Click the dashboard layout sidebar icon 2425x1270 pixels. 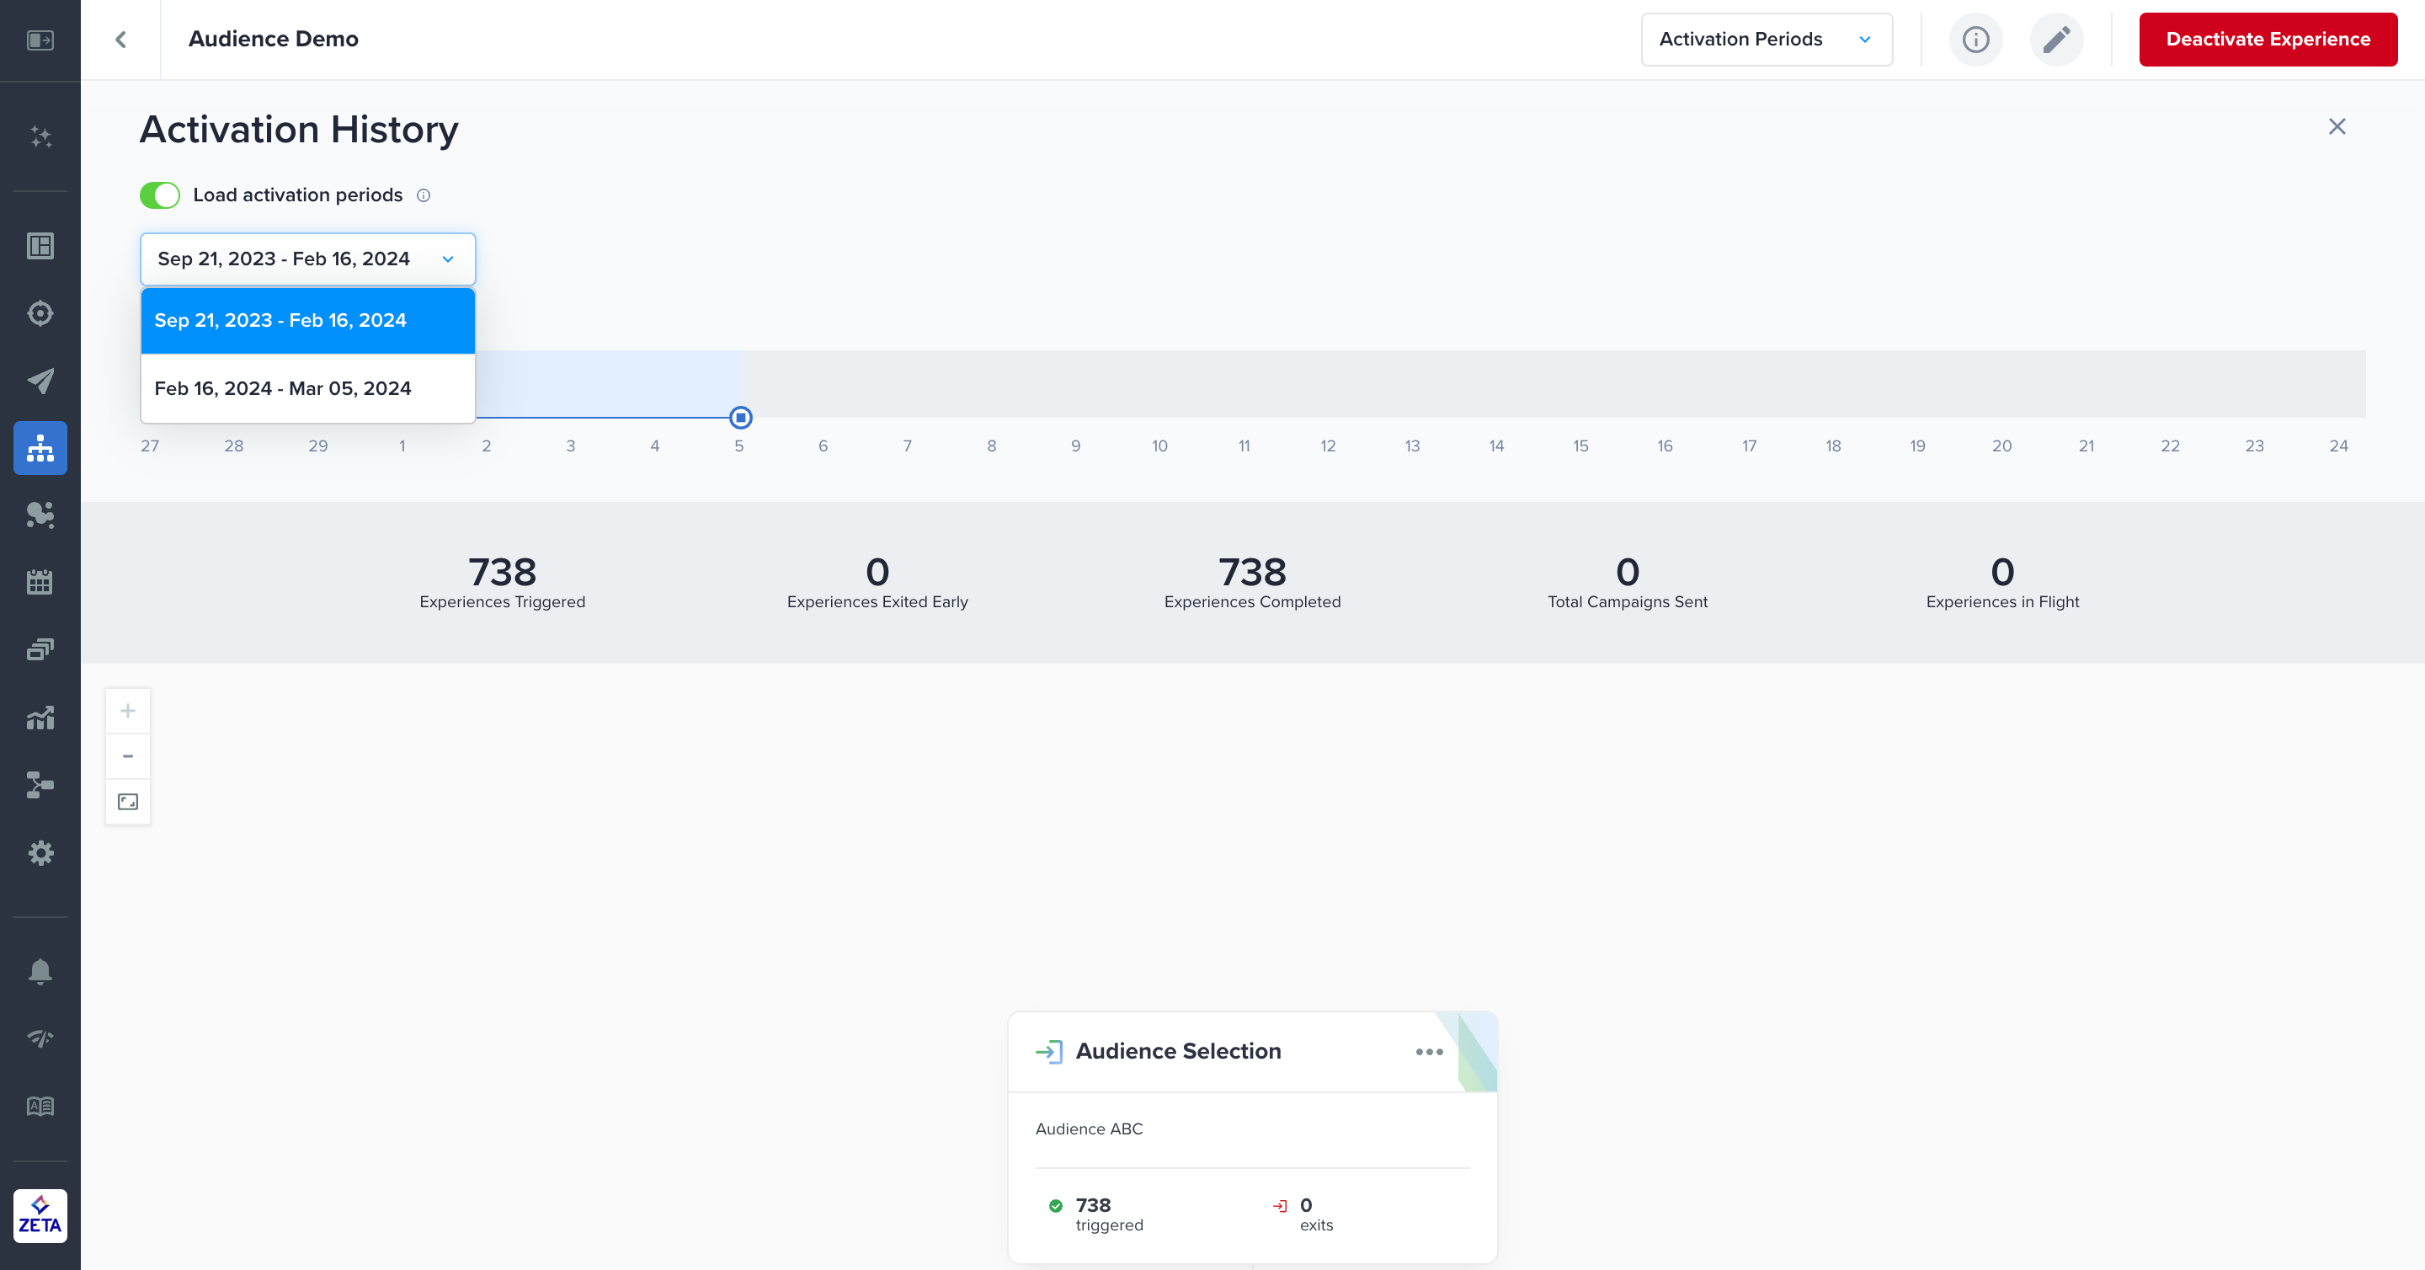pyautogui.click(x=40, y=246)
